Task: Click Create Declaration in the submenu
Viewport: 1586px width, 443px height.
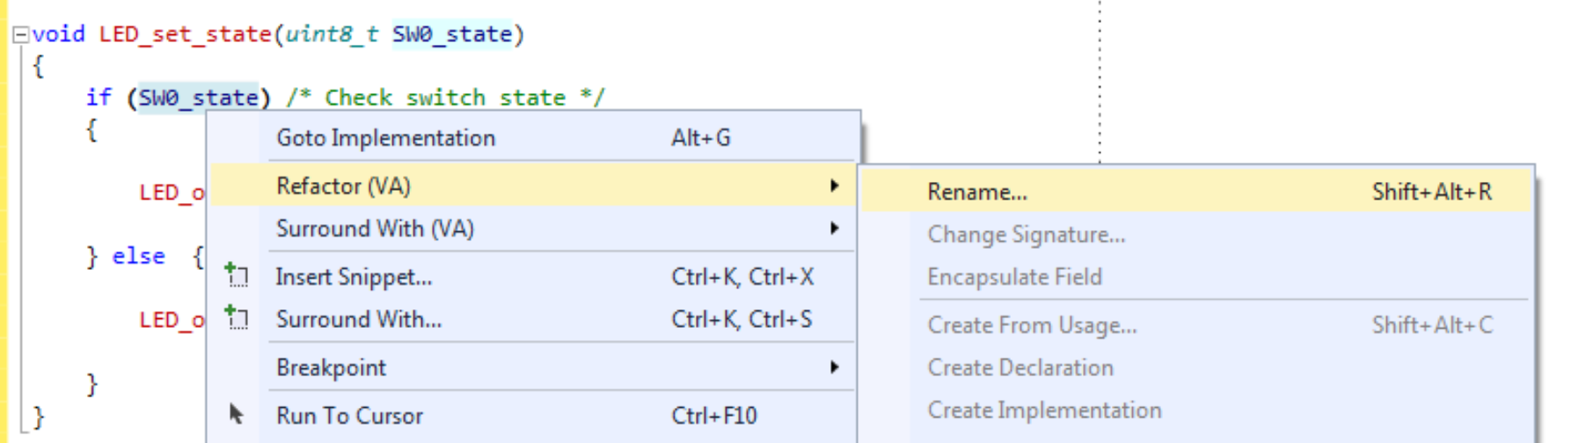Action: click(x=1020, y=367)
